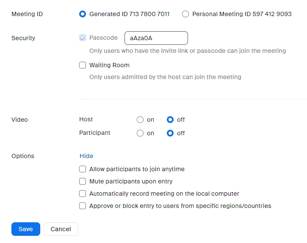The width and height of the screenshot is (307, 243).
Task: Click the Personal Meeting ID 597 412 9093 label
Action: pos(242,14)
